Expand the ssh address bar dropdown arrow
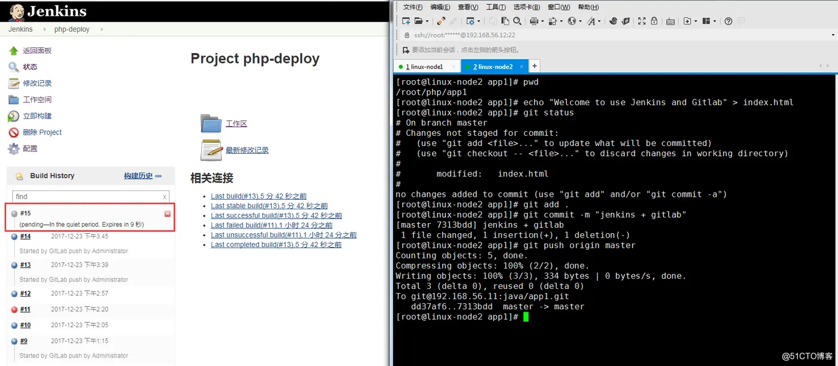 [833, 35]
